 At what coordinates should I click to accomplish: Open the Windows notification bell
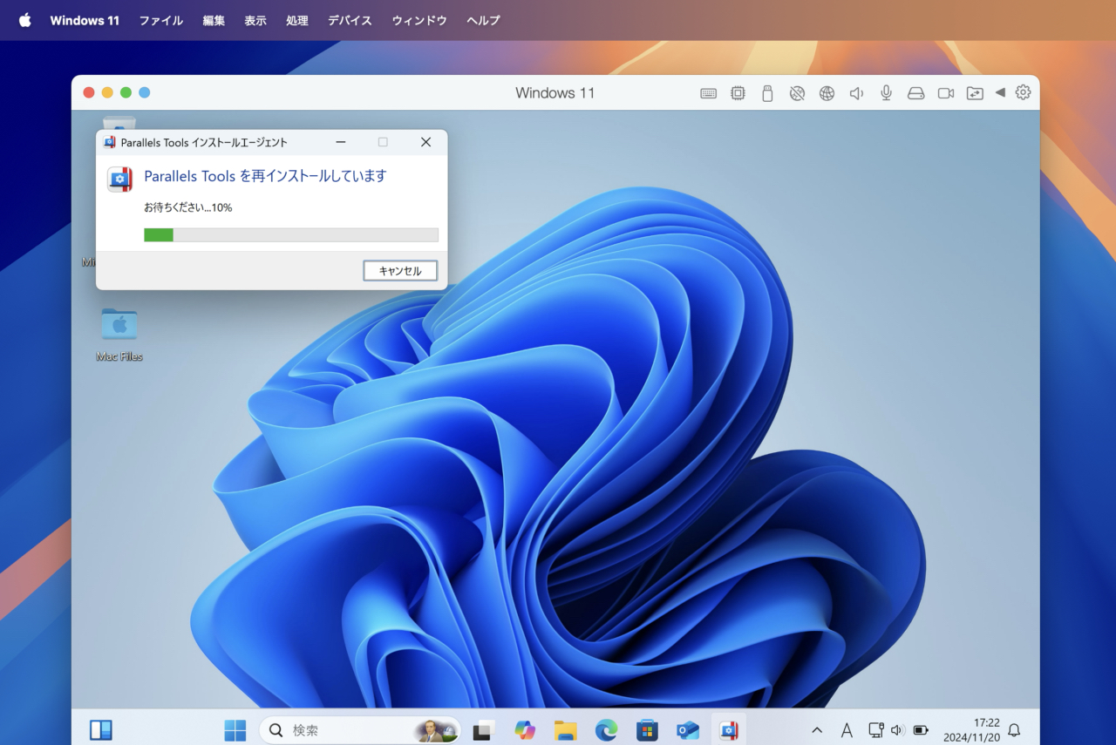[1014, 730]
